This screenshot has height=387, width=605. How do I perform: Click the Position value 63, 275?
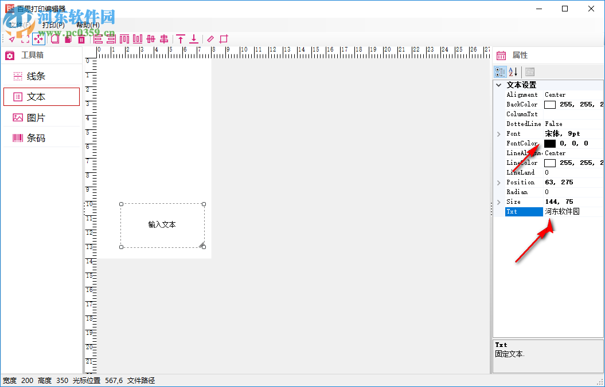point(559,182)
